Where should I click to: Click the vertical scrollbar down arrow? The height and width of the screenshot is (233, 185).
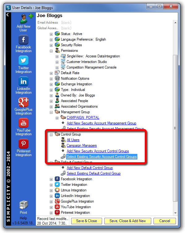[175, 213]
